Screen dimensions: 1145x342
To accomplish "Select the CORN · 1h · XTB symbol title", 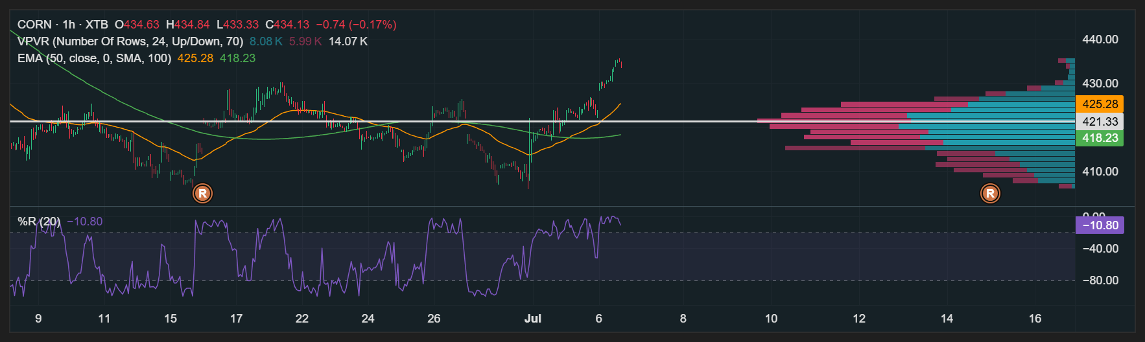I will click(63, 25).
